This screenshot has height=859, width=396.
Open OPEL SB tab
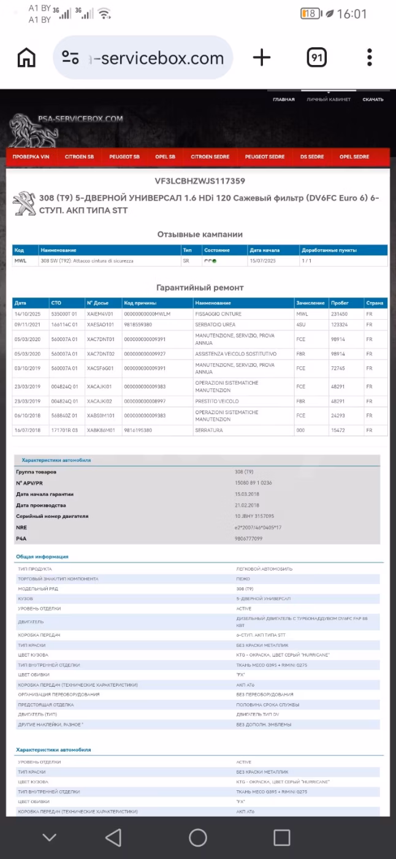pos(165,156)
